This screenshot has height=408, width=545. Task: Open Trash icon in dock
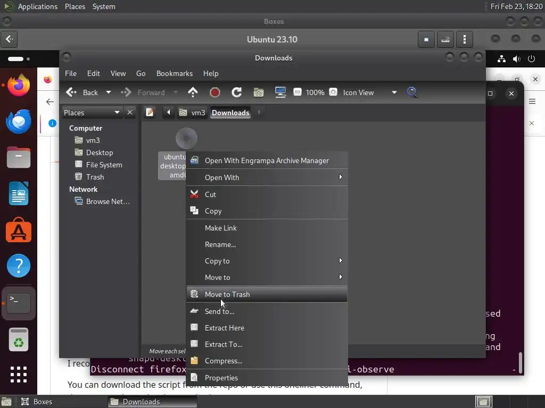(19, 339)
